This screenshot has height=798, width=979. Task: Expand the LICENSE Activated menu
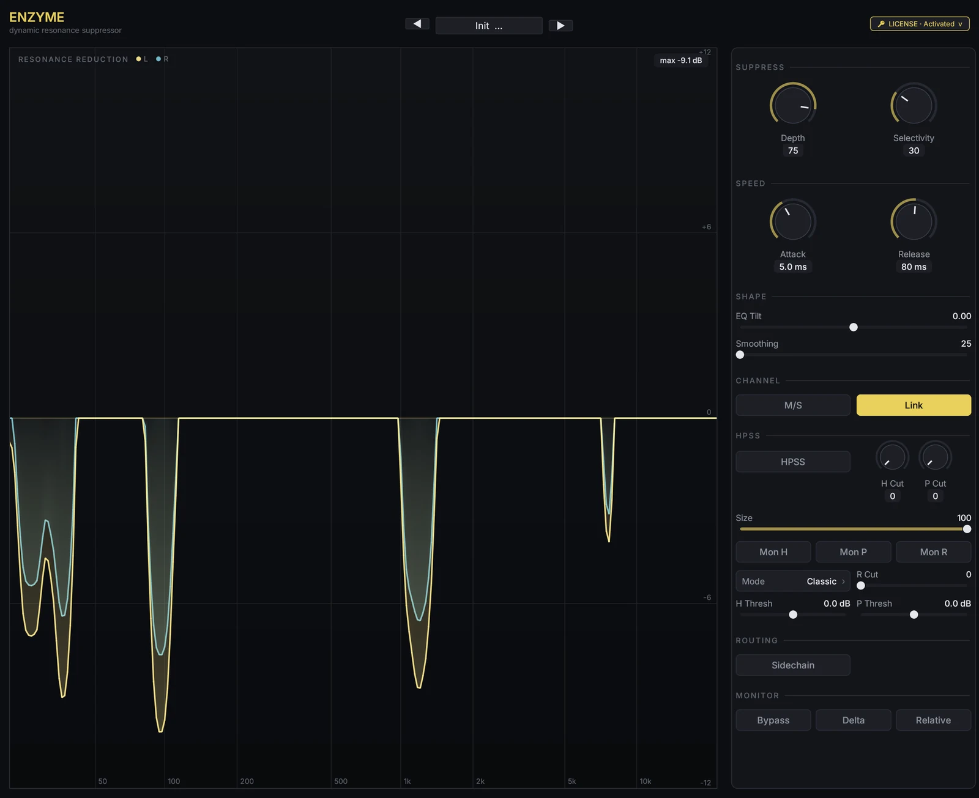920,24
